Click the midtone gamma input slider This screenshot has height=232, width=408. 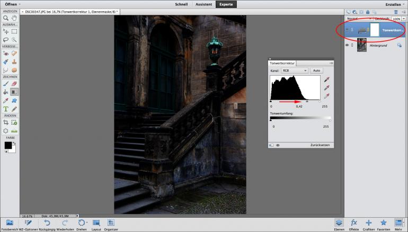(307, 102)
